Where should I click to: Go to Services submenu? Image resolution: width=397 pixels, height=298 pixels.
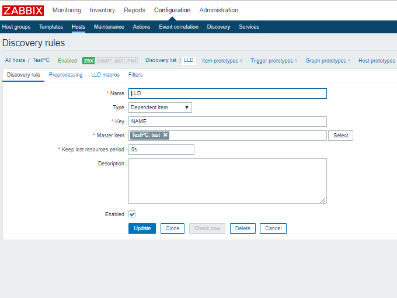(x=249, y=27)
